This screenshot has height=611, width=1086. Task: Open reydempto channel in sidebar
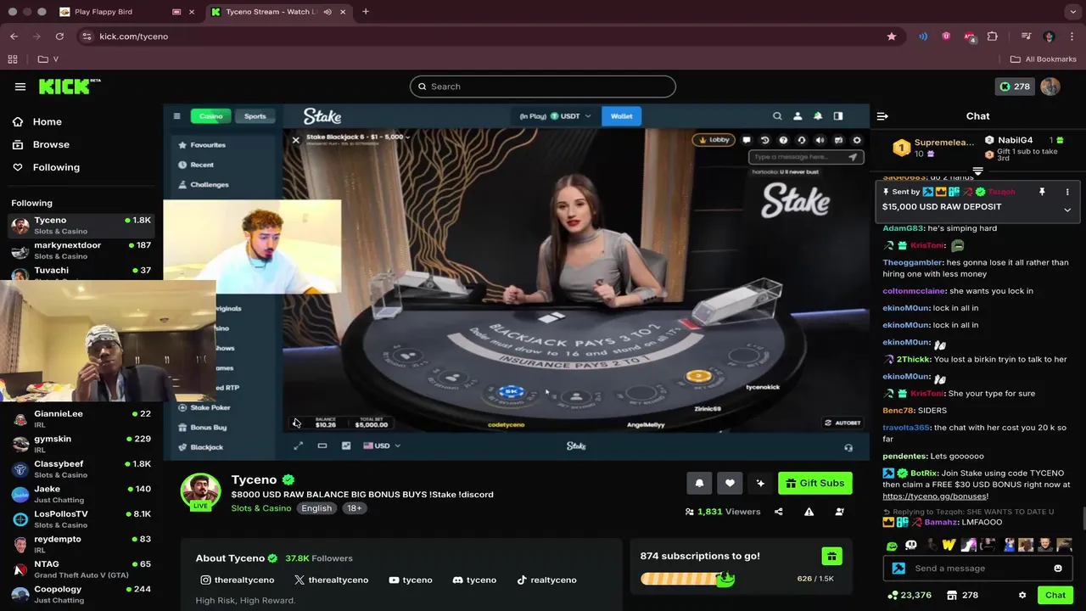[x=81, y=544]
